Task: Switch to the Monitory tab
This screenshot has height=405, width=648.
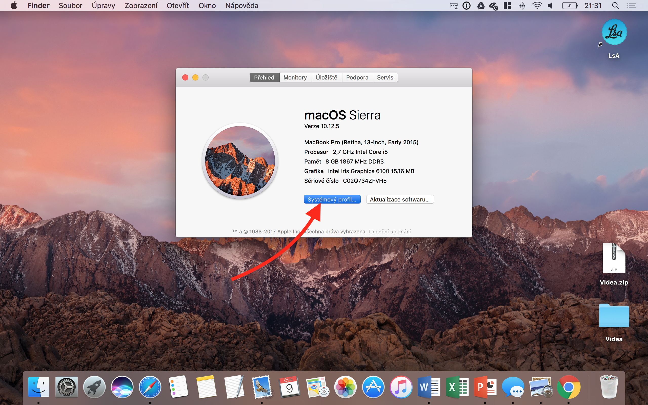Action: [295, 77]
